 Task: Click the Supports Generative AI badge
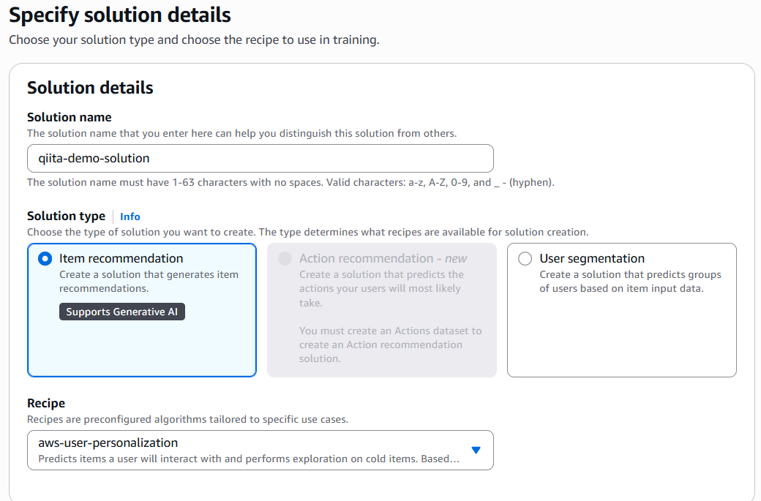point(121,312)
